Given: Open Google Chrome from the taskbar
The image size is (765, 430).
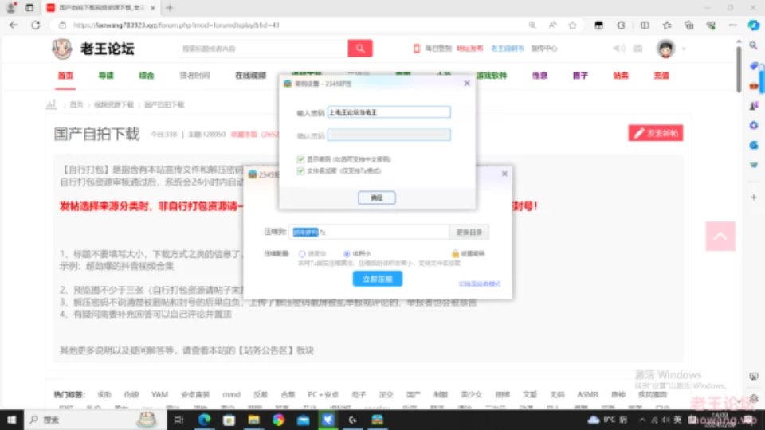Looking at the screenshot, I should pos(279,420).
